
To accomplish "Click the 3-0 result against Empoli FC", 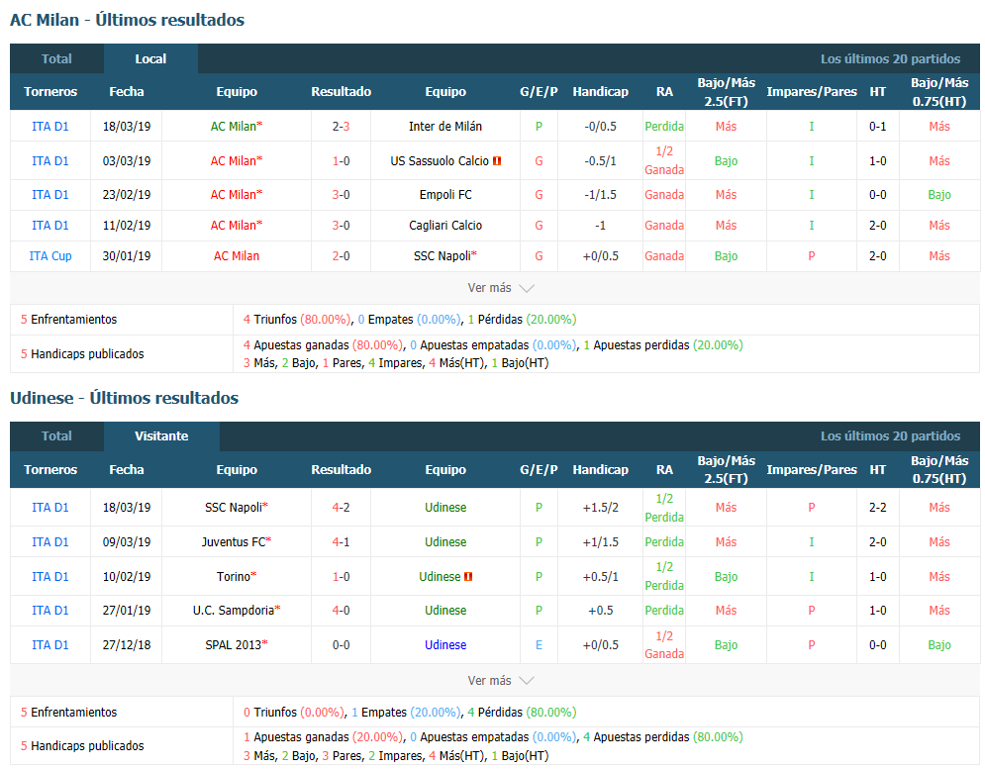I will pos(342,195).
